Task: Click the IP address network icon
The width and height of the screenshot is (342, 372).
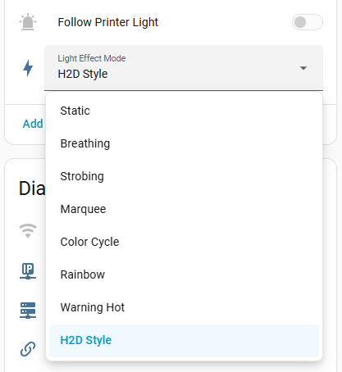Action: click(x=28, y=271)
